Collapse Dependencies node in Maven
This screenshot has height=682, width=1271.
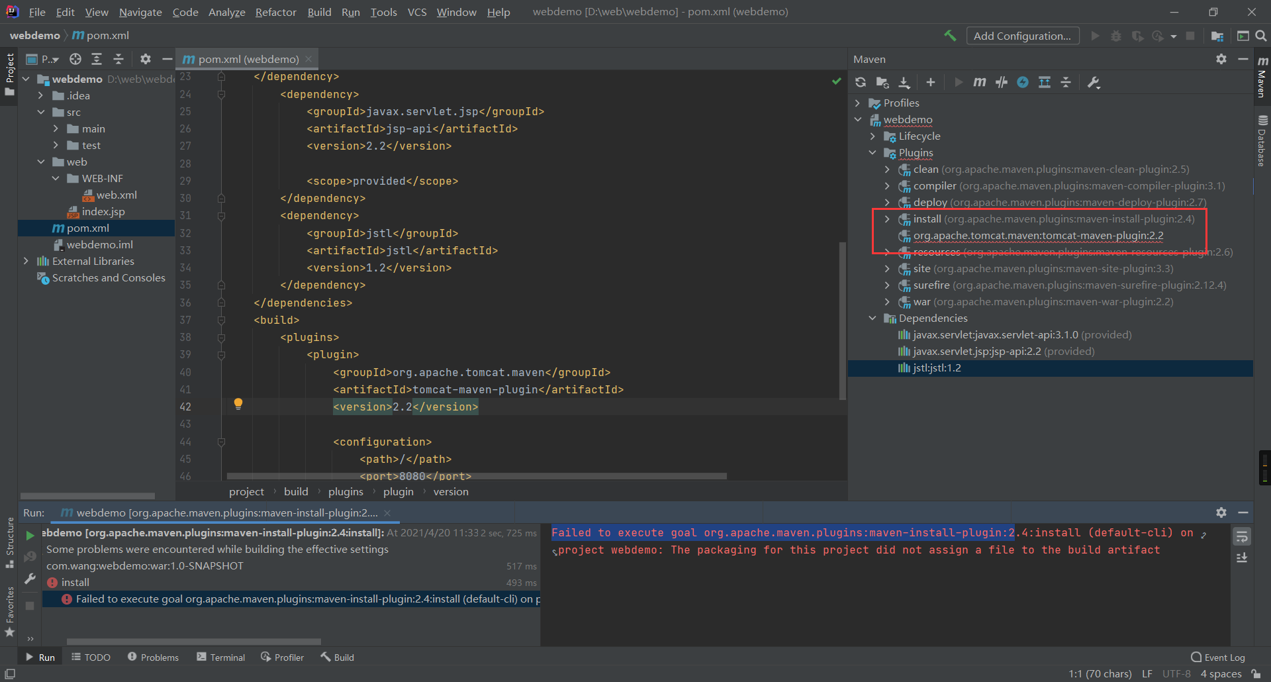pos(872,318)
